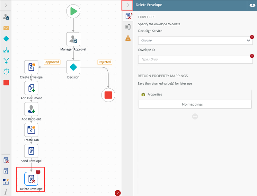Open the DocuSign Service dropdown

(x=195, y=40)
